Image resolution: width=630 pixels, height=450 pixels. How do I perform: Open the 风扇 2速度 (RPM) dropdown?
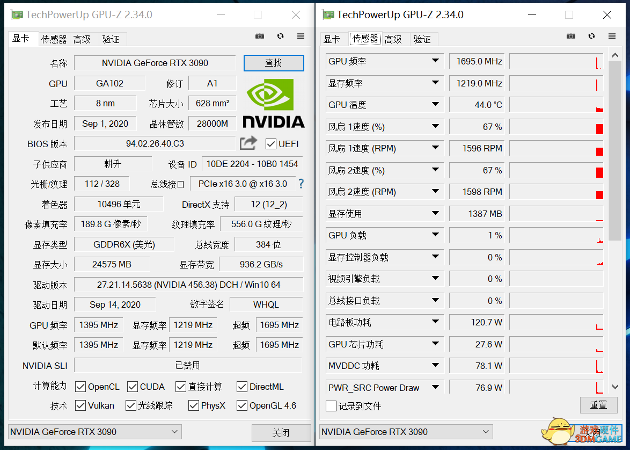(435, 191)
